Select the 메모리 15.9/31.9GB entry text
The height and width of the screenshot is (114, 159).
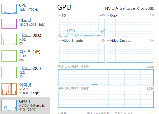pyautogui.click(x=29, y=23)
